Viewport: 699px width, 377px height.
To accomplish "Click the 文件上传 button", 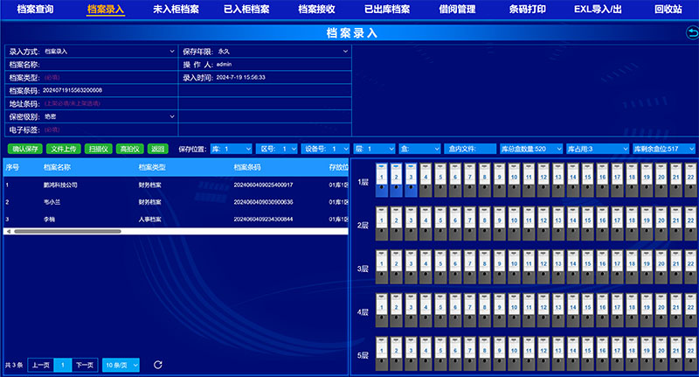I will point(63,149).
